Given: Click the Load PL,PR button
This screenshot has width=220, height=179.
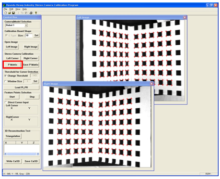Looking at the screenshot, I should (x=22, y=88).
